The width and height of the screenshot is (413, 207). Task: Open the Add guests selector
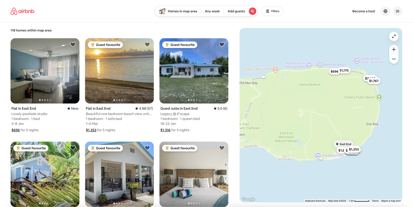point(236,11)
